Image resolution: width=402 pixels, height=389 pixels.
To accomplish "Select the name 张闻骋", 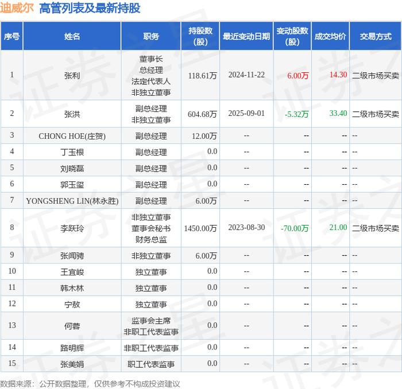I will click(72, 255).
